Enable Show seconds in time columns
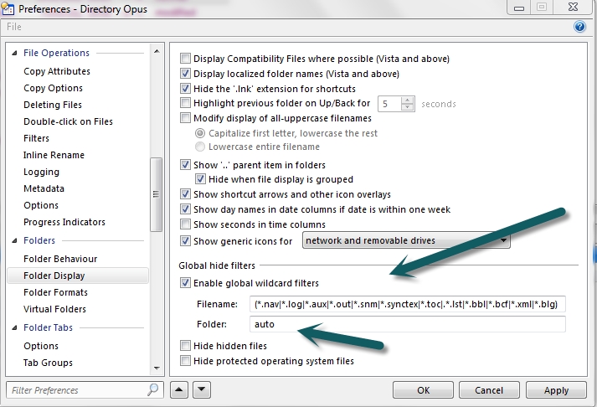This screenshot has width=597, height=407. click(185, 224)
